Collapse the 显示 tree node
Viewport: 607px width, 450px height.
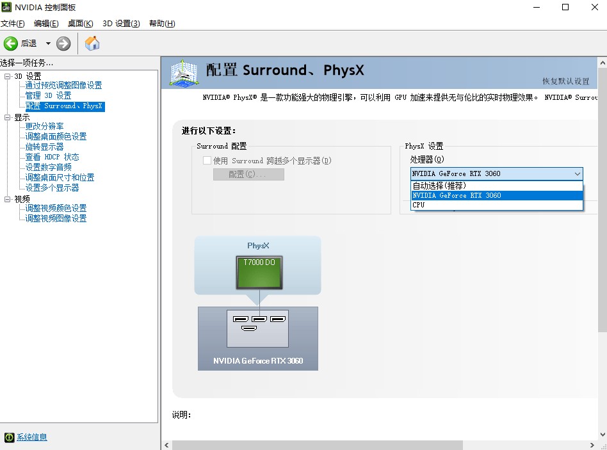click(x=7, y=117)
